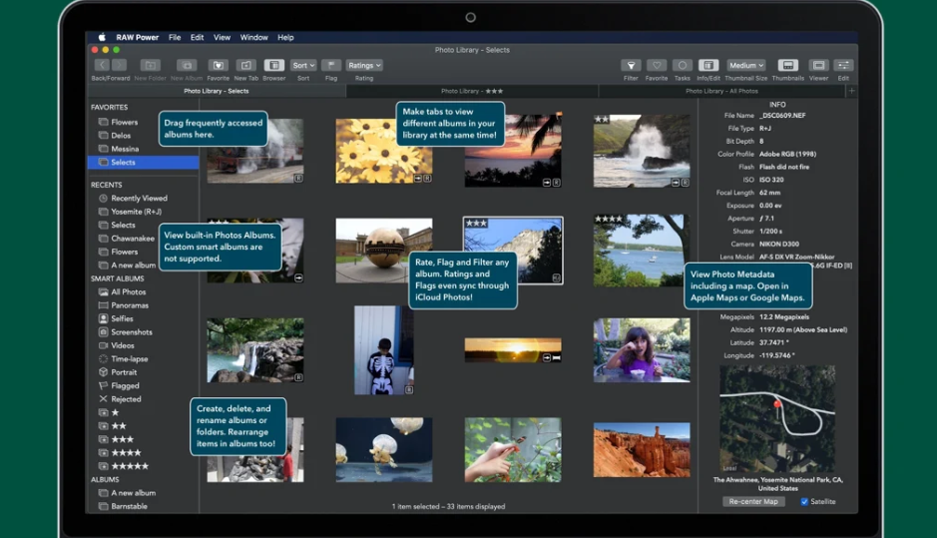Open the Edit sliders icon
This screenshot has height=538, width=937.
(843, 66)
